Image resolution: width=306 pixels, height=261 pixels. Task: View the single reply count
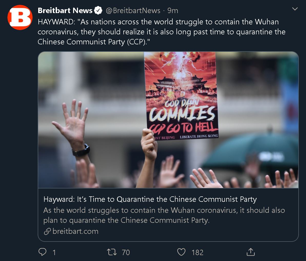[x=54, y=253]
